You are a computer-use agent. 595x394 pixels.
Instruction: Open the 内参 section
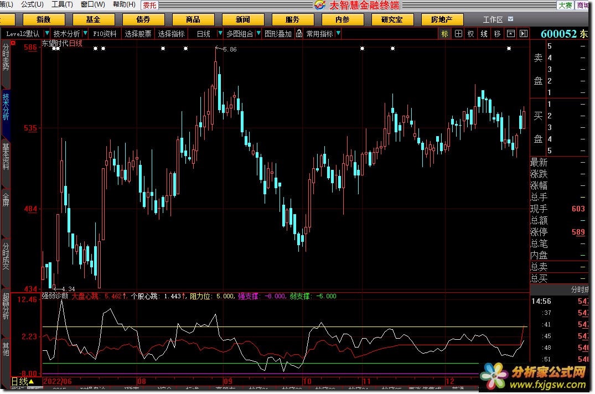coord(342,19)
